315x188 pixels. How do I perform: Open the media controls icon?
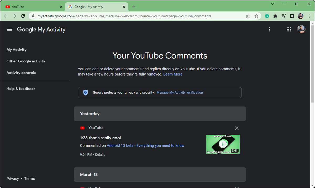283,16
